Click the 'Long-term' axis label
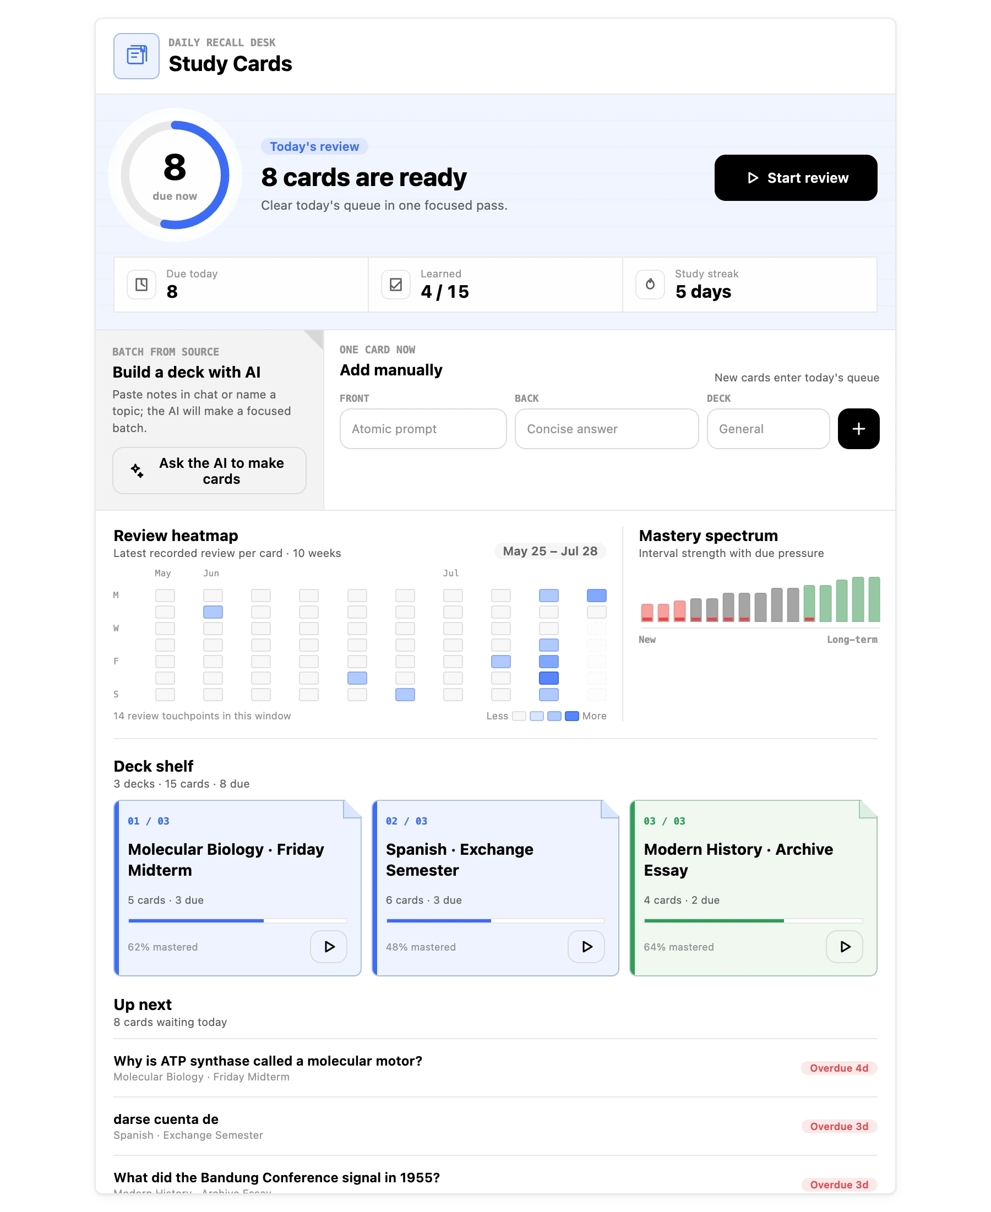The image size is (991, 1212). (x=852, y=639)
